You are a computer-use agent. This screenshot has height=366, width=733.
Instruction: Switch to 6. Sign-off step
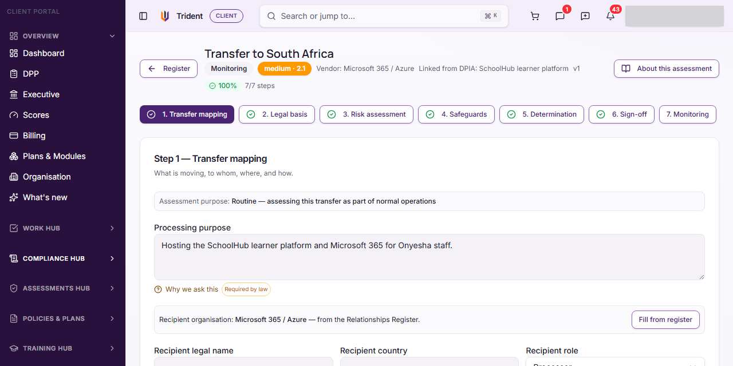coord(621,114)
